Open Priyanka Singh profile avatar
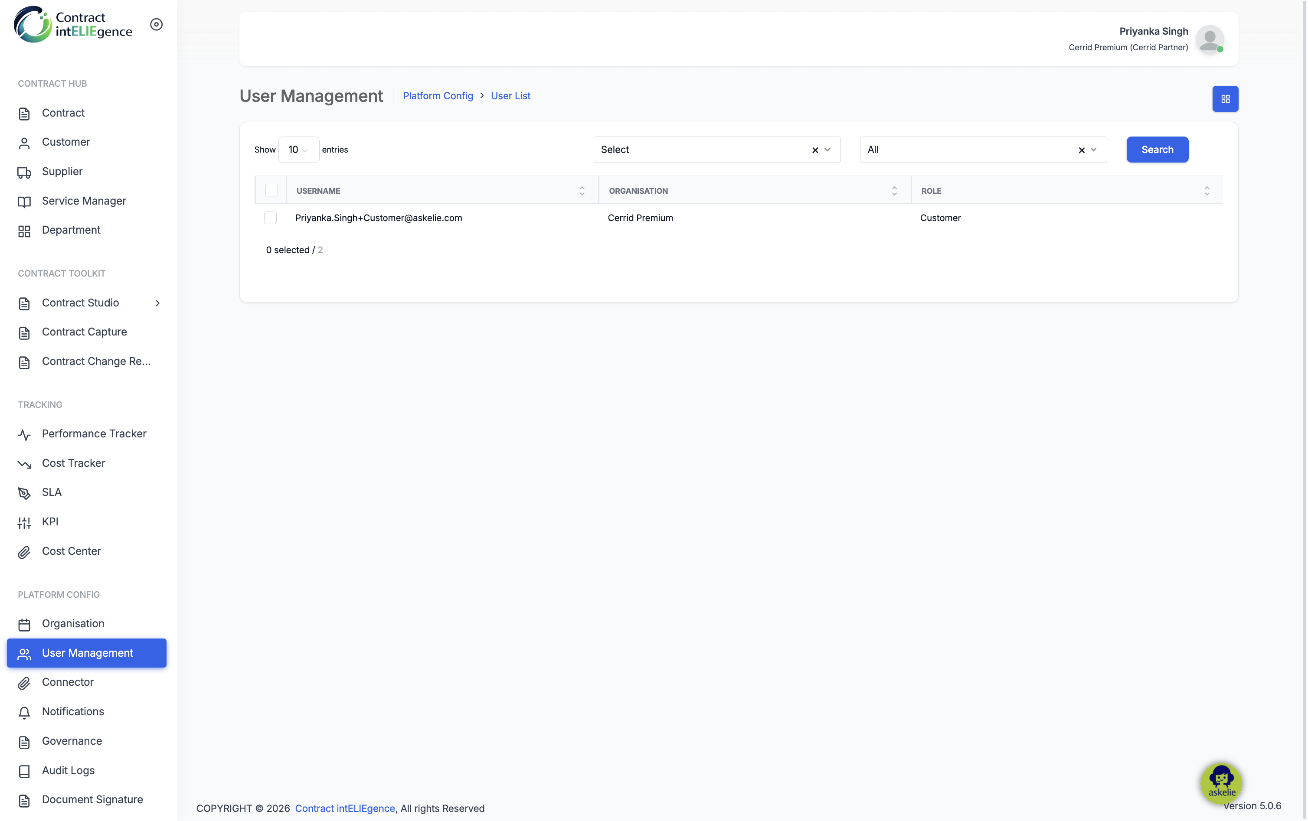The width and height of the screenshot is (1308, 821). coord(1210,39)
